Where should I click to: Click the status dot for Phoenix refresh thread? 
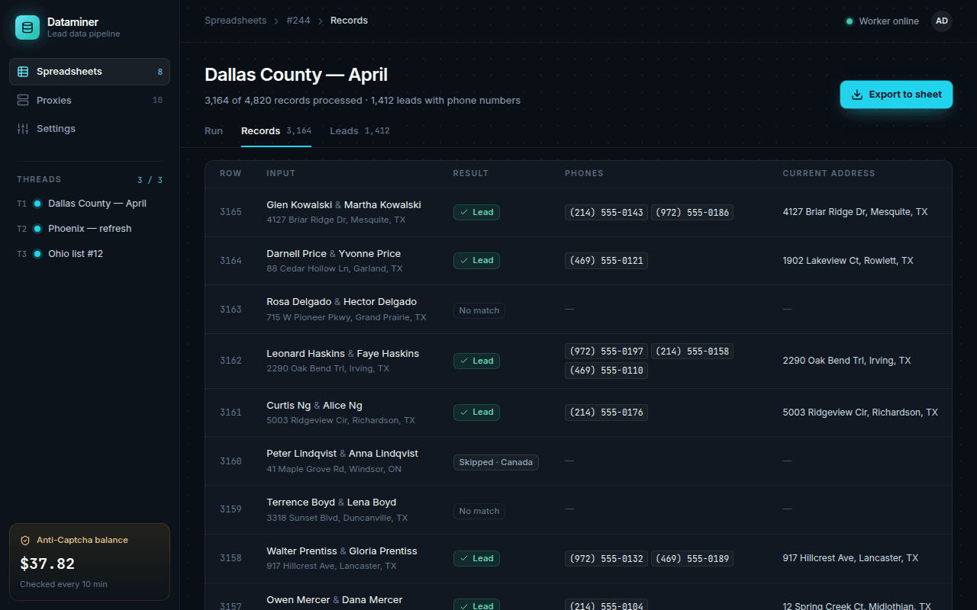(37, 229)
